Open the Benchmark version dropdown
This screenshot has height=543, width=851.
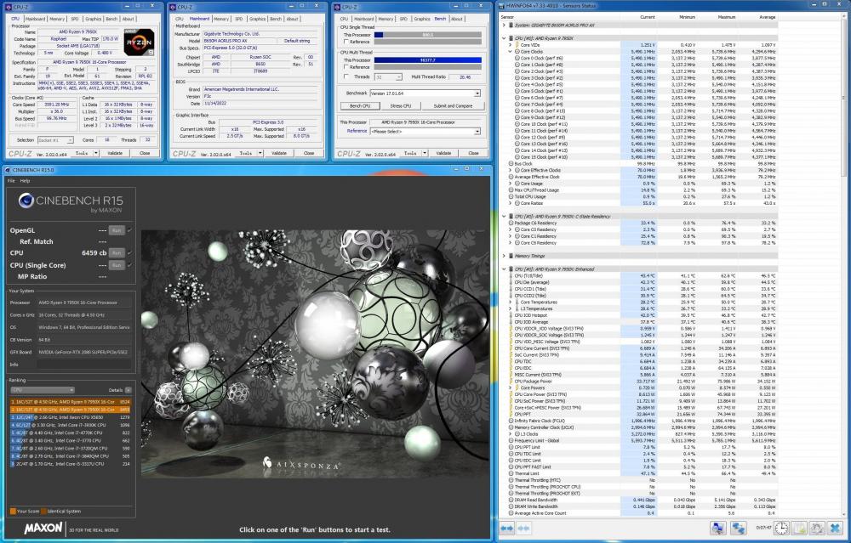point(477,93)
